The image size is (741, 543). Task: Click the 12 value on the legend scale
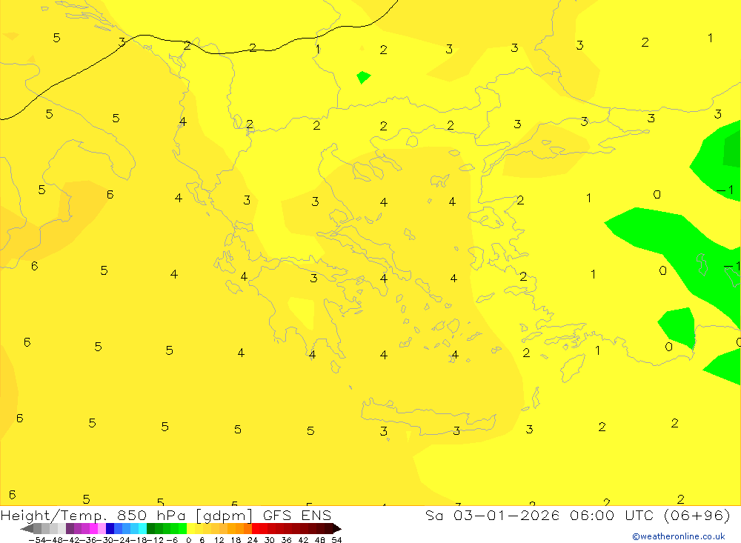(x=219, y=540)
